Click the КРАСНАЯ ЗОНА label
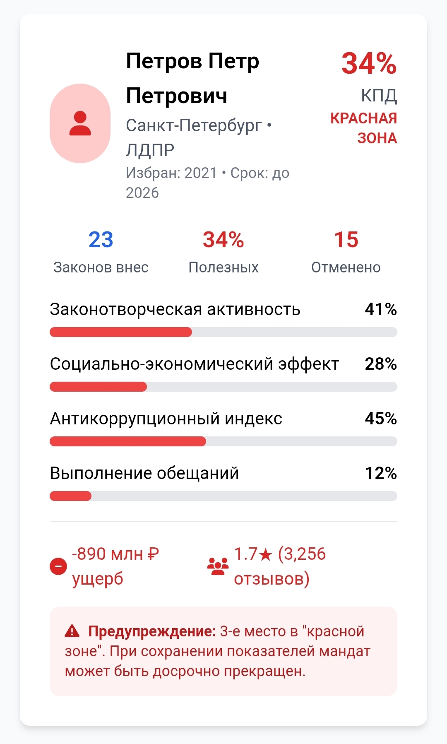Screen dimensions: 447x744 364,128
